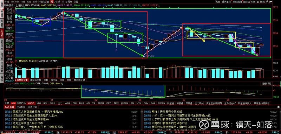This screenshot has width=281, height=134.
Task: Open the K线图 sidebar tab
Action: click(x=2, y=34)
